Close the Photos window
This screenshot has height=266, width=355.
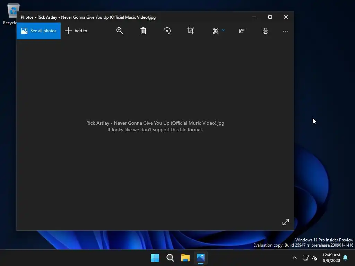click(286, 17)
